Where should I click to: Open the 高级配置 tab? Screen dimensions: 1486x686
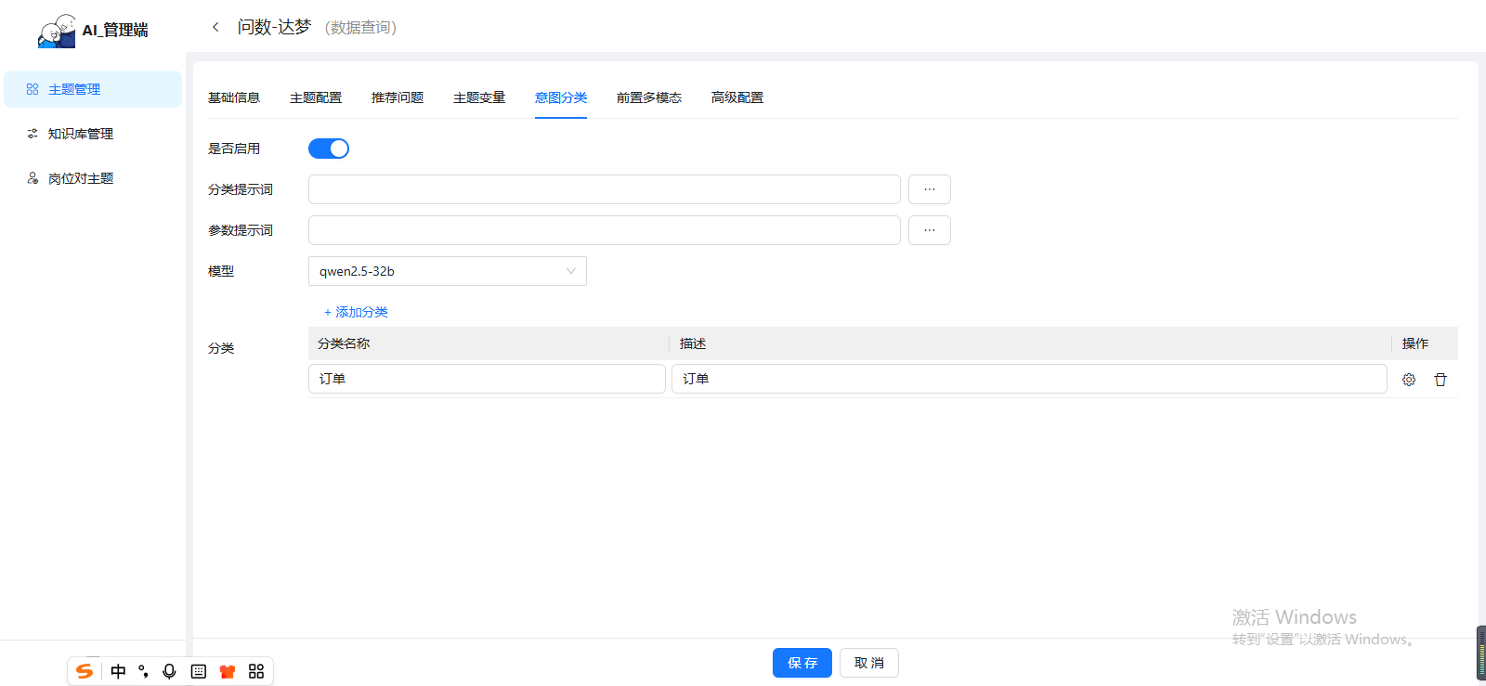[737, 97]
